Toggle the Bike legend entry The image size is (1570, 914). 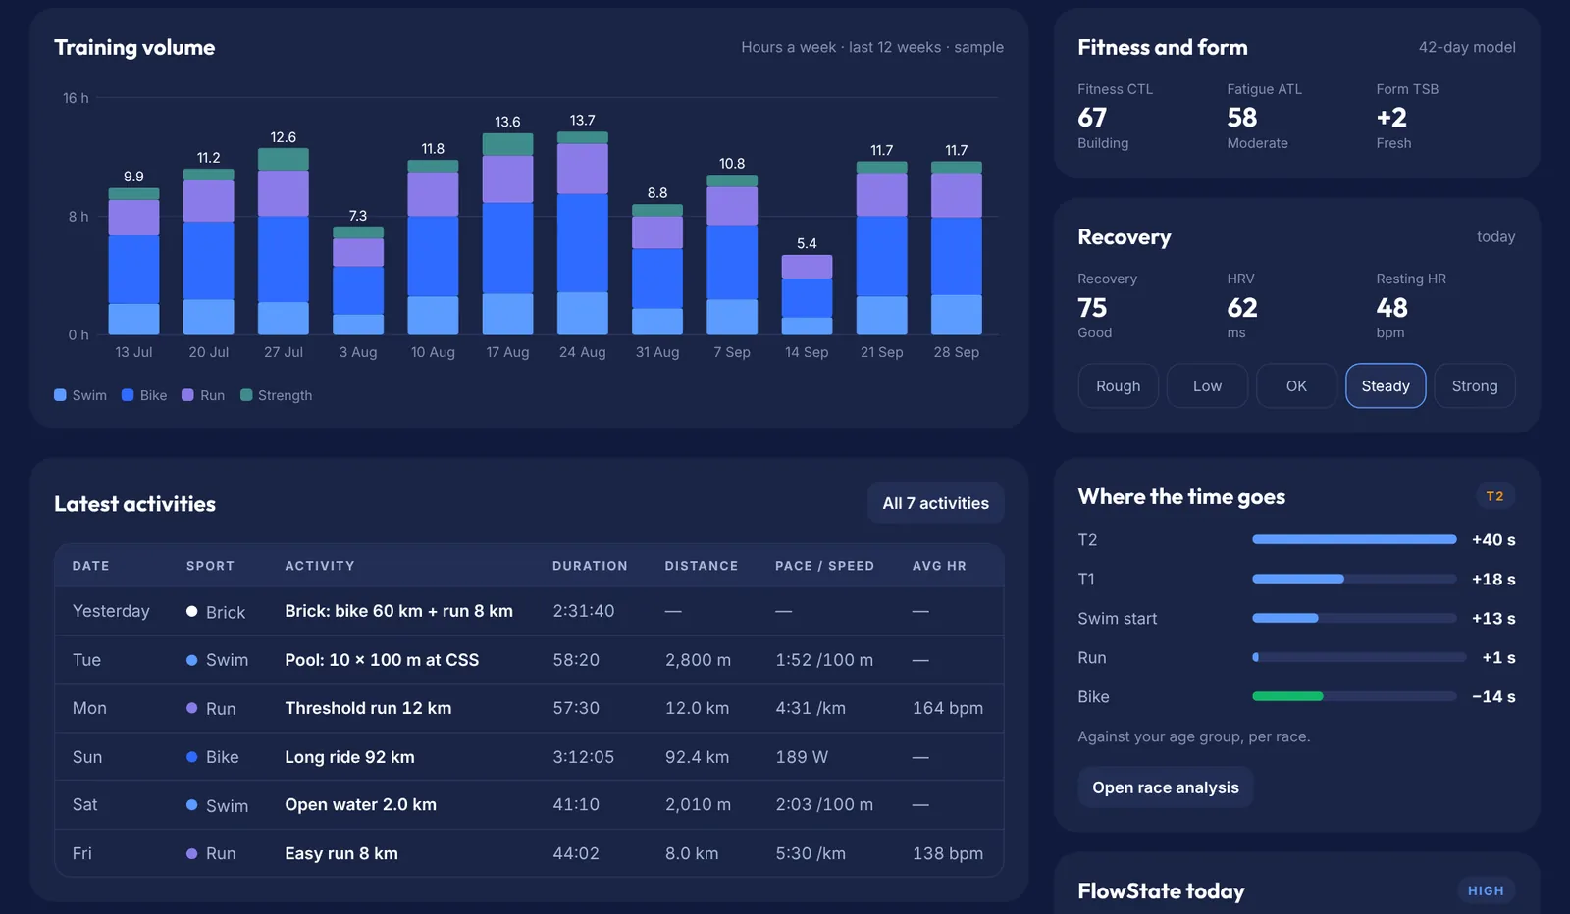point(144,395)
